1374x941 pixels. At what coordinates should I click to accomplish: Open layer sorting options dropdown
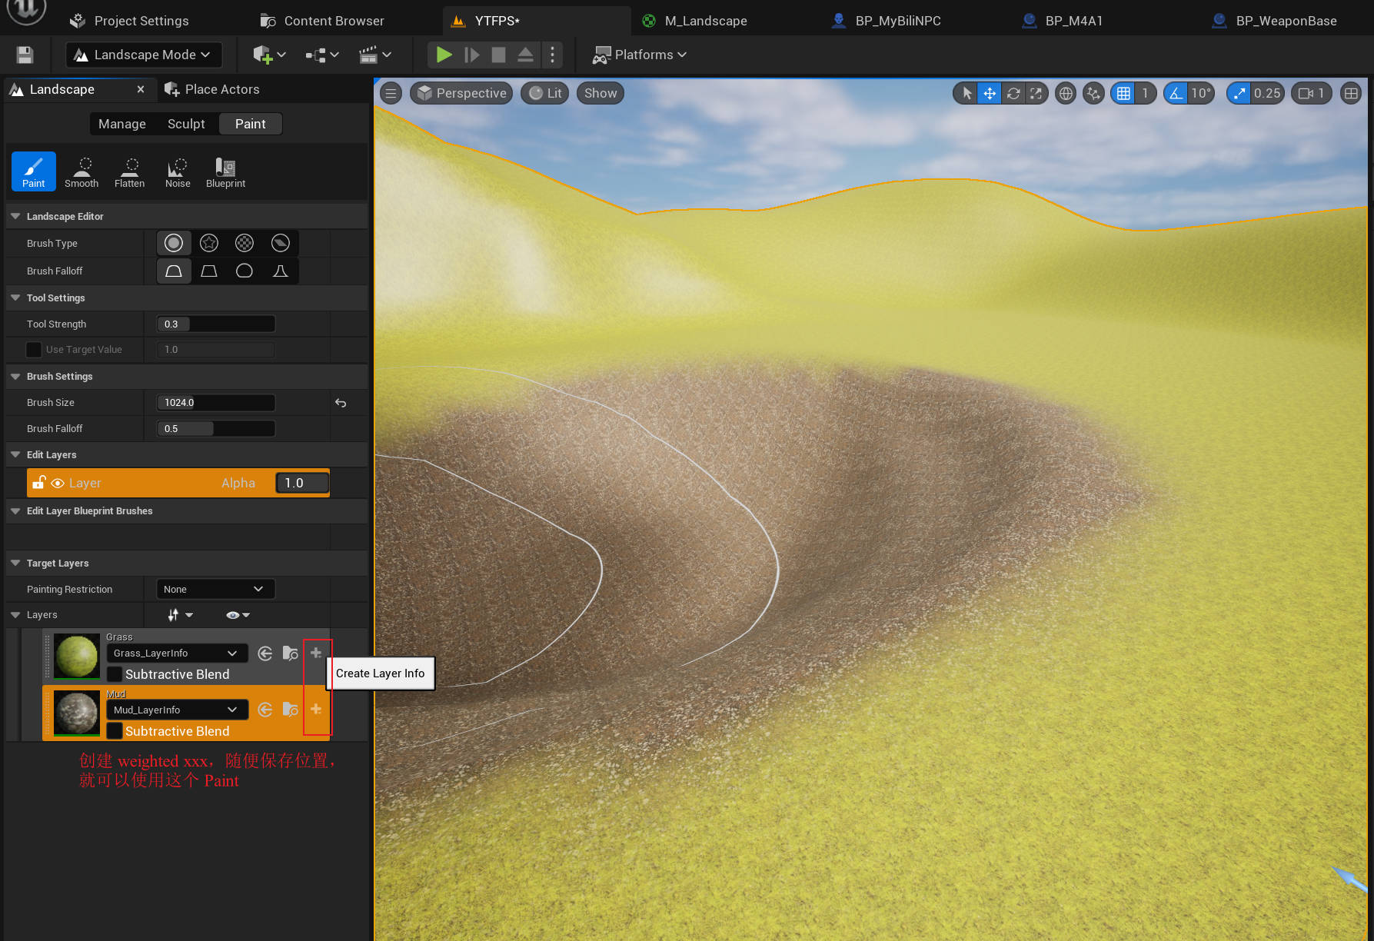(x=180, y=615)
